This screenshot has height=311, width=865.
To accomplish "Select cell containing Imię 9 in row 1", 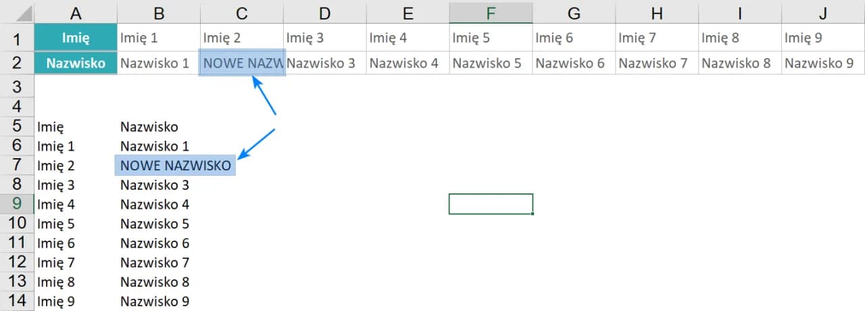I will 822,38.
